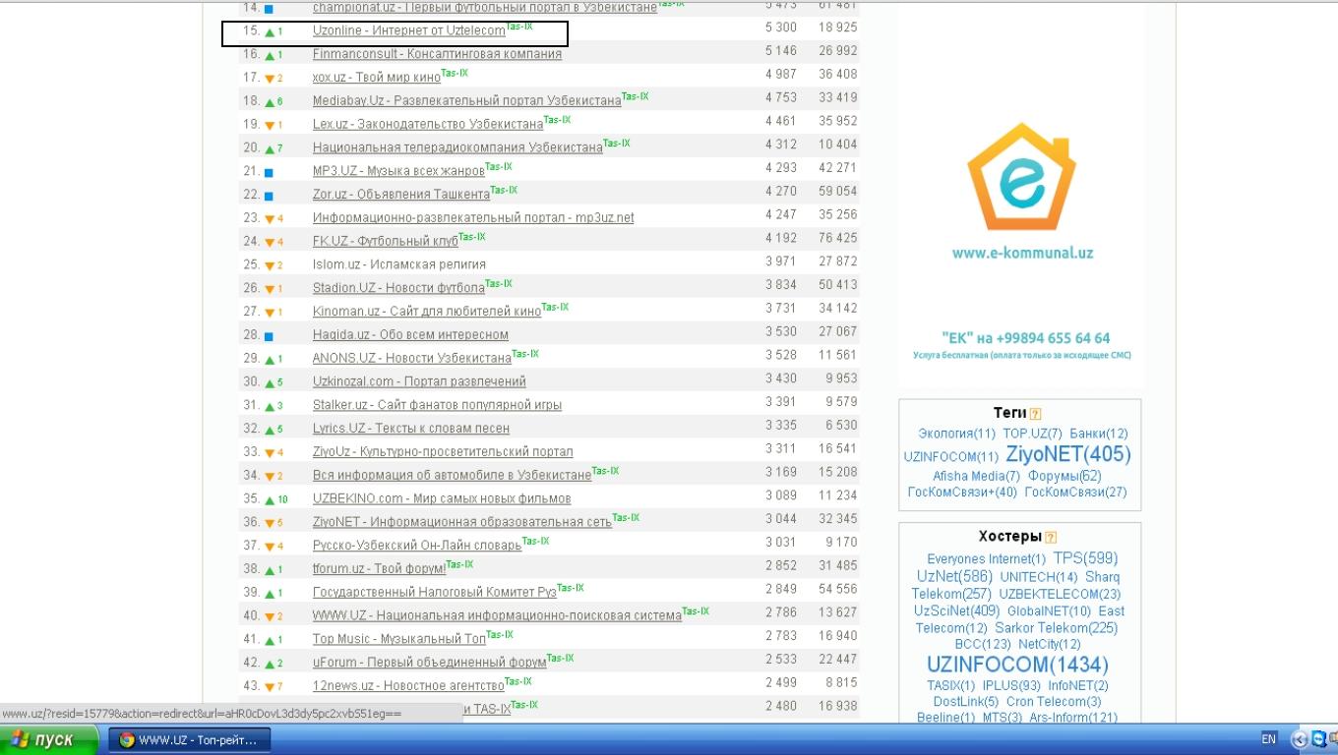Open MP3.UZ - Музыка всех жанров
The height and width of the screenshot is (755, 1338).
[398, 171]
